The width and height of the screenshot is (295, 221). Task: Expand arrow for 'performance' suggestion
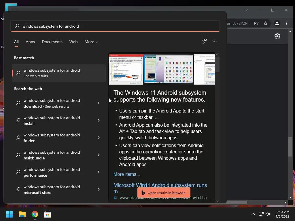(99, 172)
